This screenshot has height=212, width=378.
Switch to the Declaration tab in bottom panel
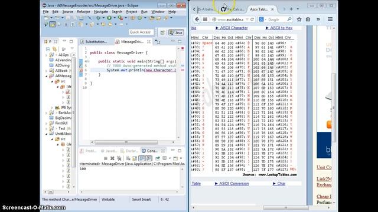pyautogui.click(x=129, y=151)
